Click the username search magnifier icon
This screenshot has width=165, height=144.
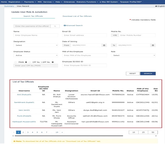[x=55, y=26]
